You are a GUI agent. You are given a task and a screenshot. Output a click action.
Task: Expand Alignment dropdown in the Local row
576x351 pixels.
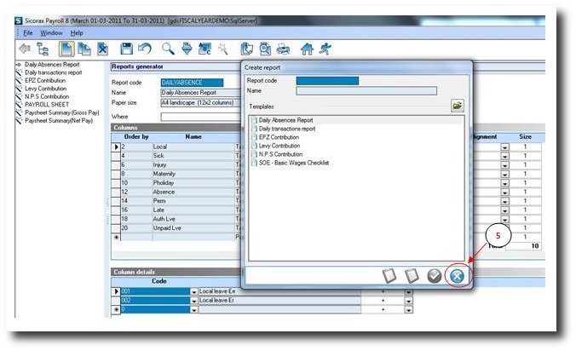point(504,147)
